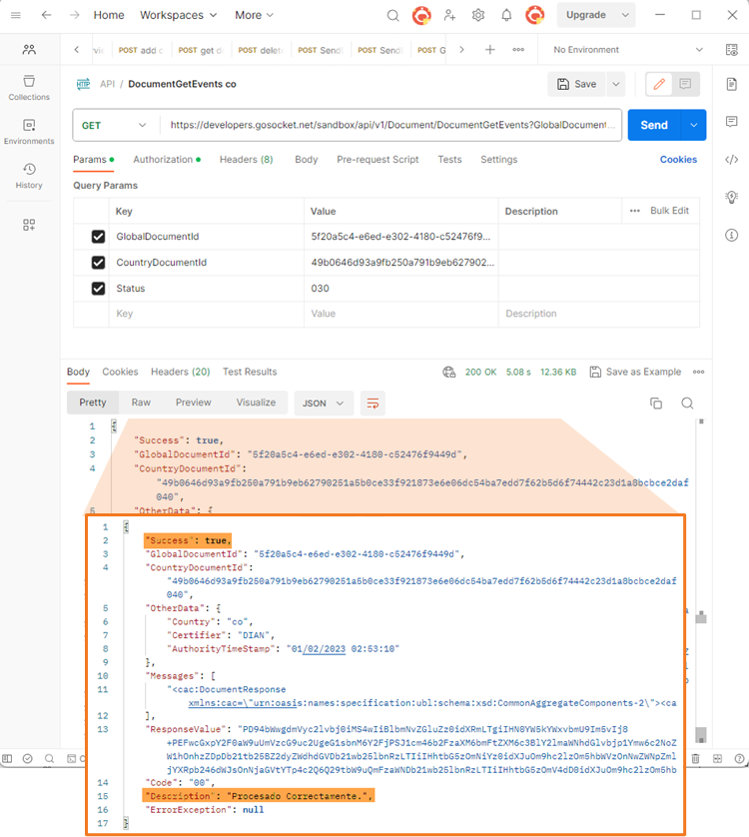Click the request URL input field
Image resolution: width=749 pixels, height=837 pixels.
[x=391, y=125]
